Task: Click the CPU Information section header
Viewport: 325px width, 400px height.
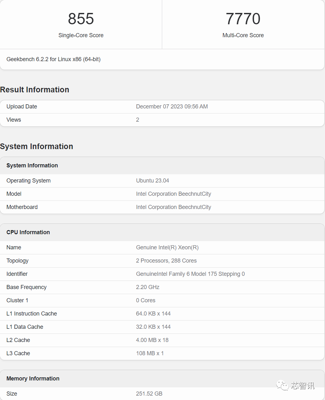Action: click(x=28, y=232)
